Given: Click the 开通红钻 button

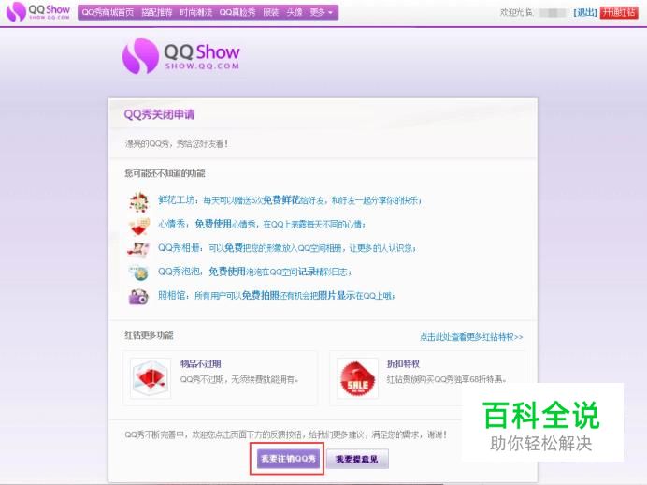Looking at the screenshot, I should (619, 12).
